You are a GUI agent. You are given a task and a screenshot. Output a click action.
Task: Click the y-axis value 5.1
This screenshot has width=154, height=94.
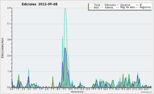pyautogui.click(x=9, y=24)
